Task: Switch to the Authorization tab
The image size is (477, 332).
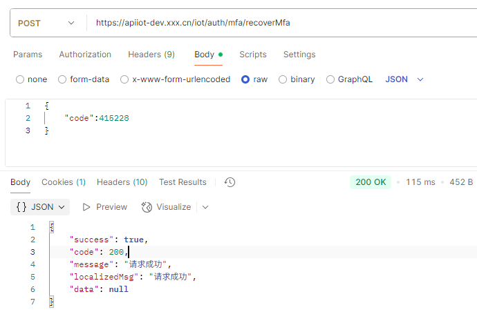Action: pyautogui.click(x=85, y=55)
